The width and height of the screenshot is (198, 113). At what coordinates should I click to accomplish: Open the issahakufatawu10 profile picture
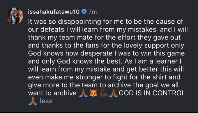(15, 16)
